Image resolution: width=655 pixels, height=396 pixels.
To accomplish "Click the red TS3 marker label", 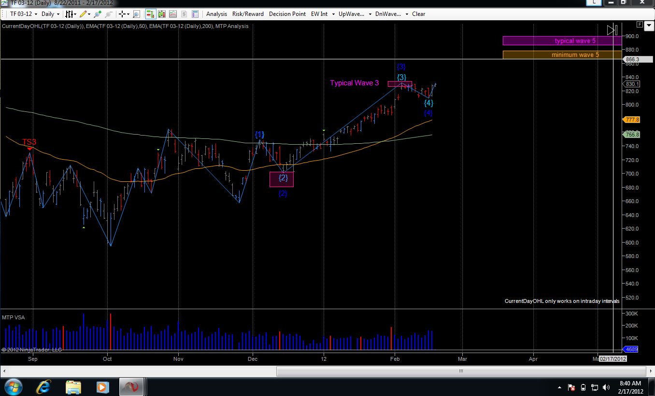I will 29,142.
